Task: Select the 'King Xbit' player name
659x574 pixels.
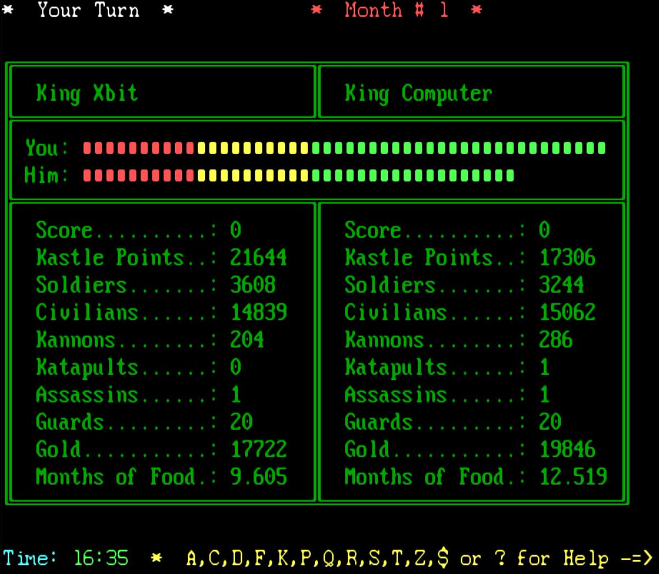Action: (x=87, y=93)
